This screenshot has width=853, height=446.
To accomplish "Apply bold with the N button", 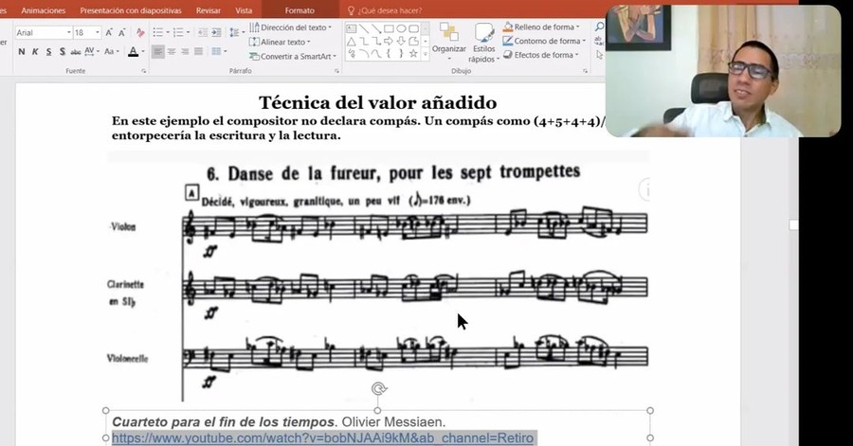I will (21, 52).
